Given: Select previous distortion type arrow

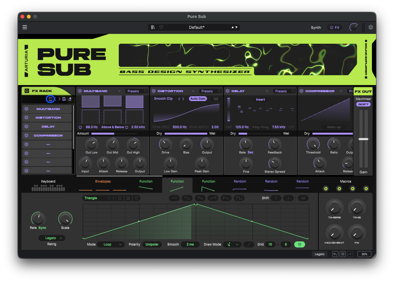Looking at the screenshot, I should [x=179, y=99].
